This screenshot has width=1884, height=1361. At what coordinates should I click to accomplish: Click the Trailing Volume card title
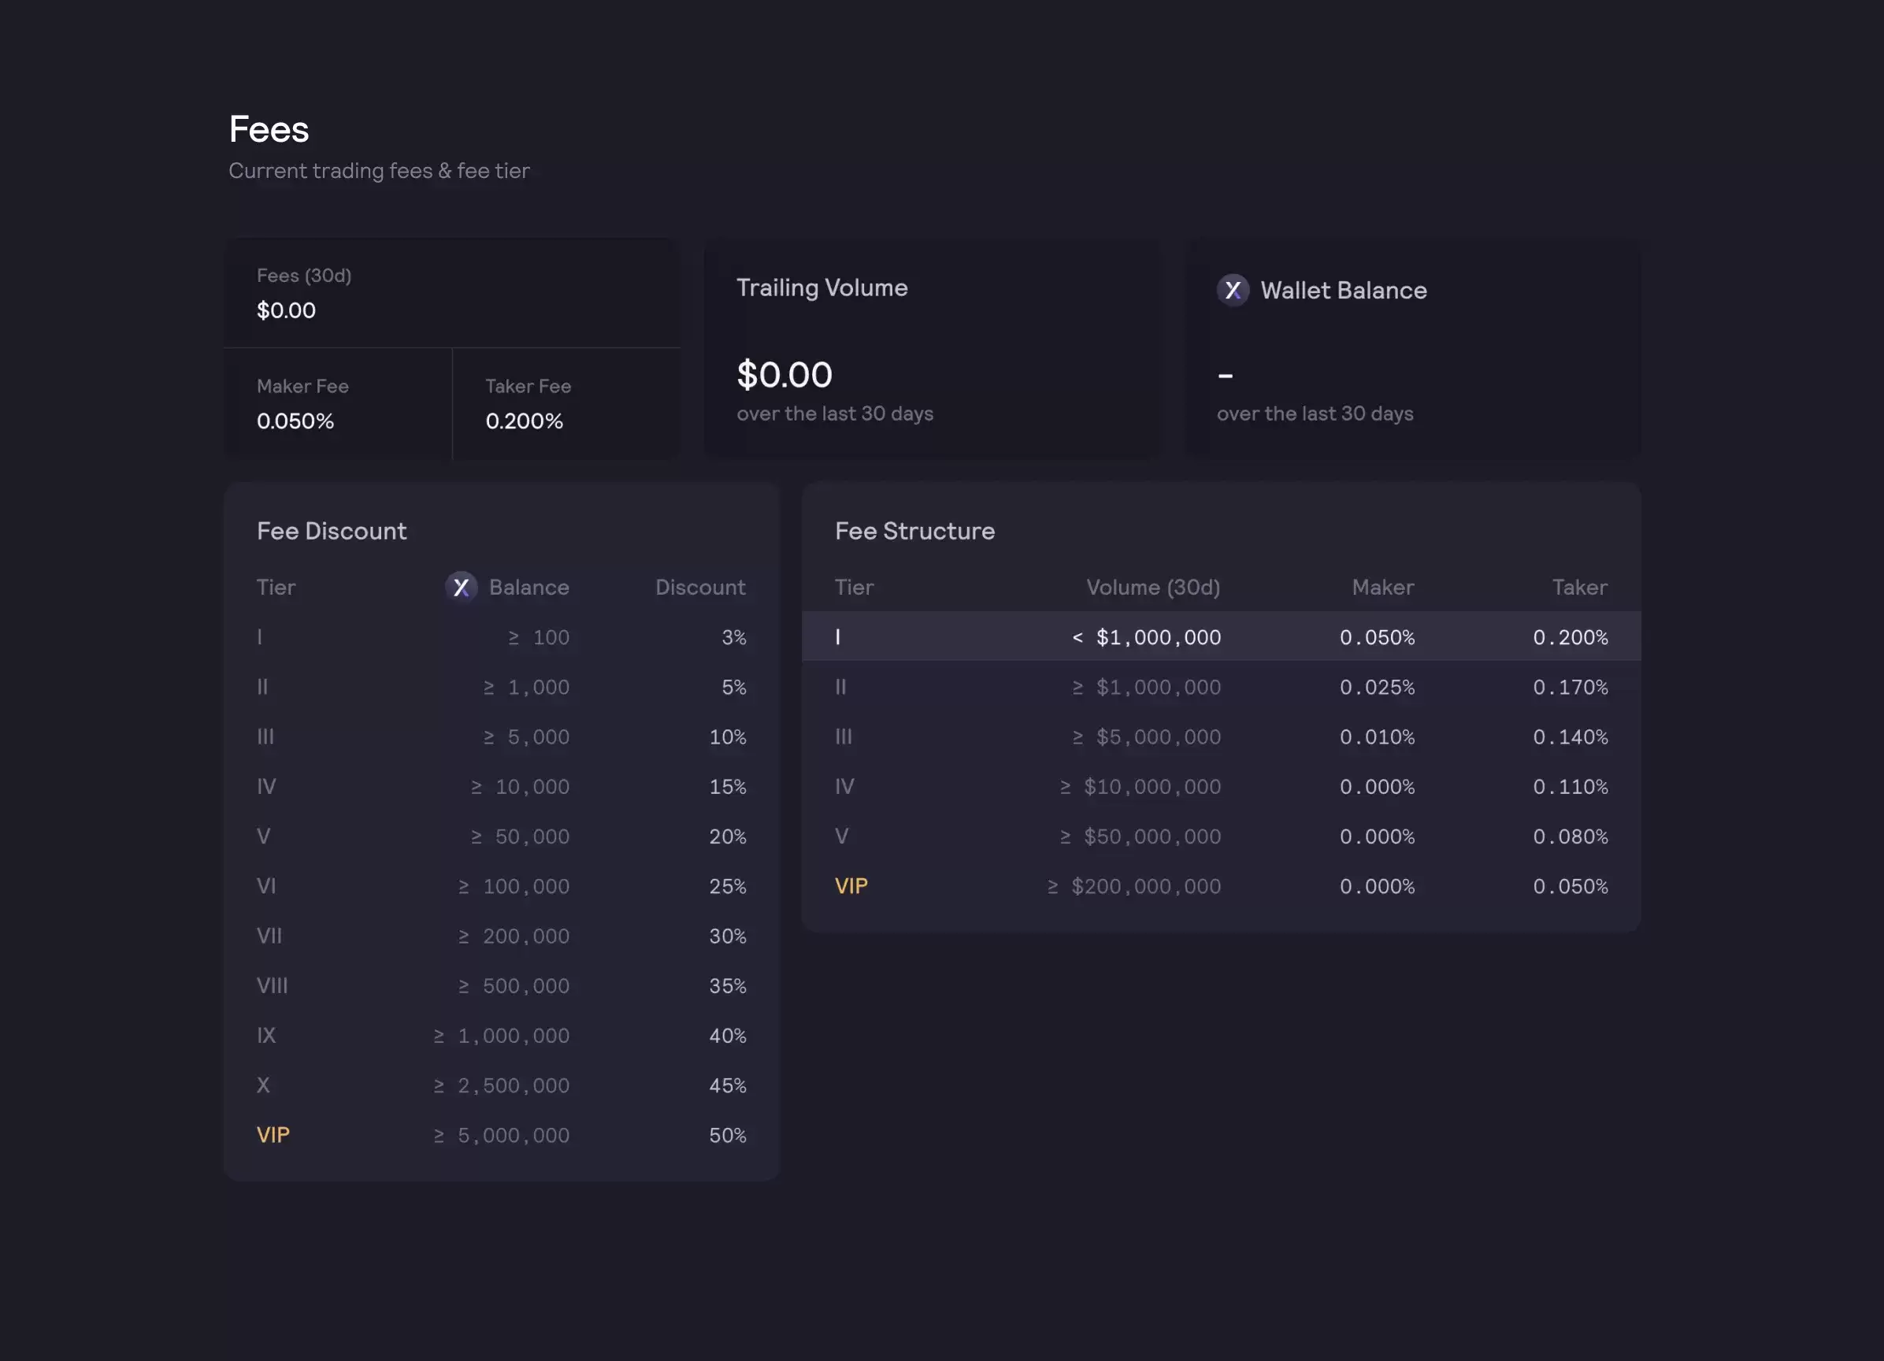click(x=821, y=287)
